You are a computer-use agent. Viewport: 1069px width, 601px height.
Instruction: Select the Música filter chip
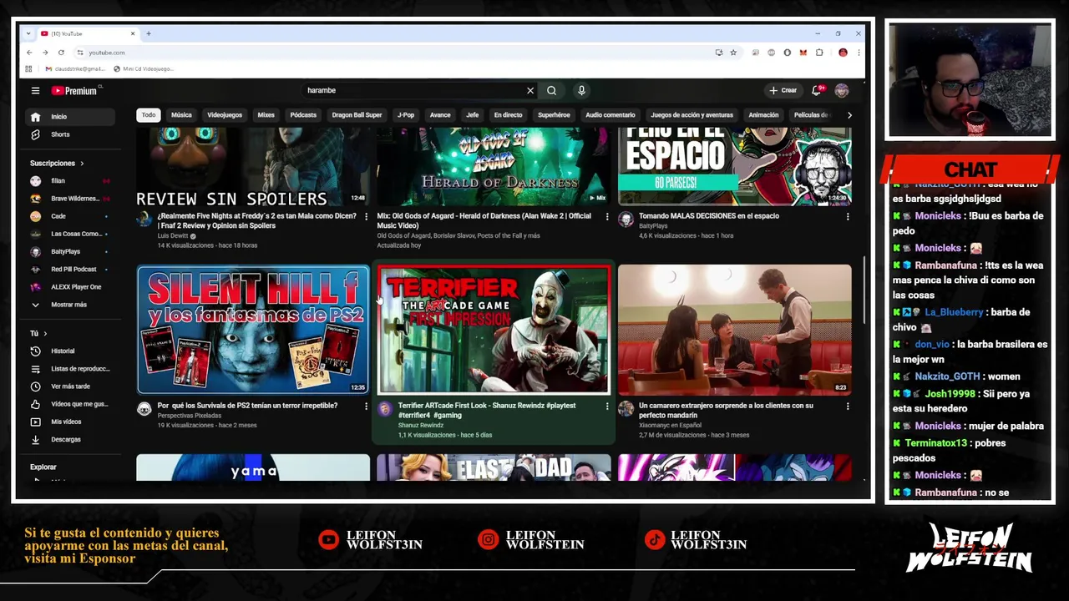[x=181, y=115]
